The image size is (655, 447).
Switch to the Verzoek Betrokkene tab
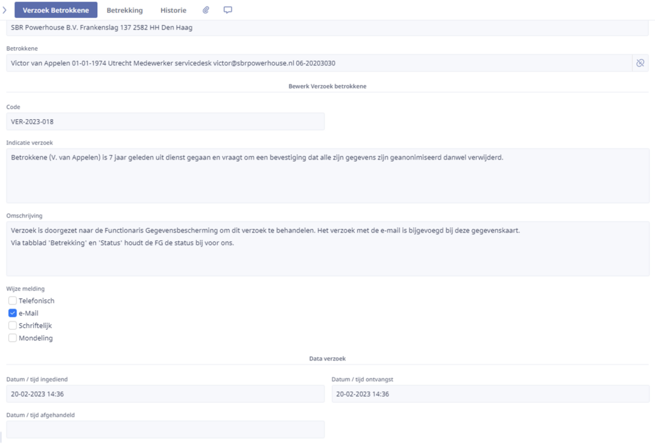(56, 10)
